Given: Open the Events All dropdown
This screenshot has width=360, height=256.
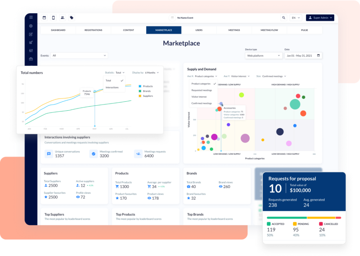Looking at the screenshot, I should [x=79, y=55].
